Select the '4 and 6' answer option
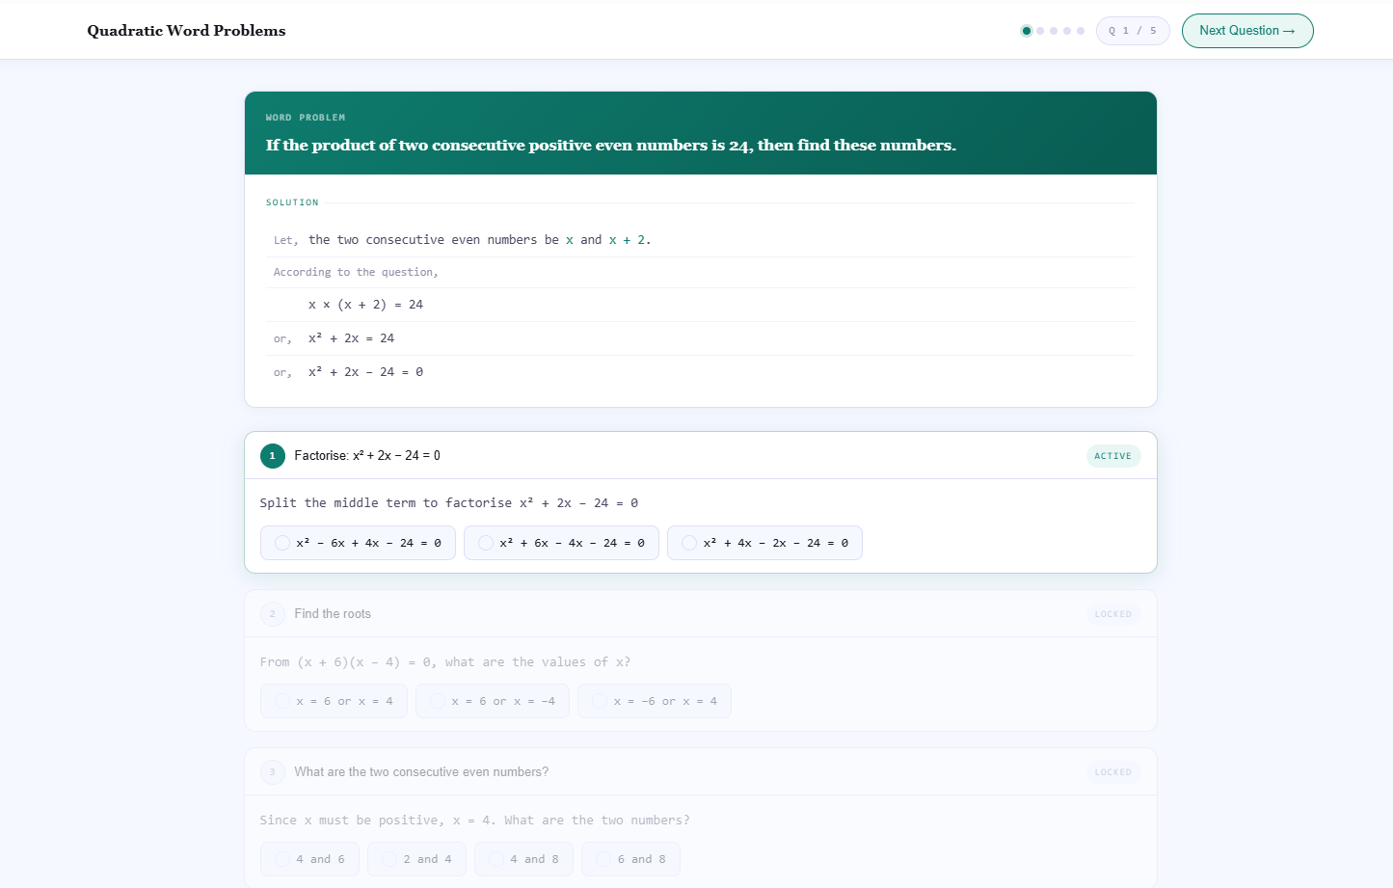The image size is (1393, 888). 309,859
